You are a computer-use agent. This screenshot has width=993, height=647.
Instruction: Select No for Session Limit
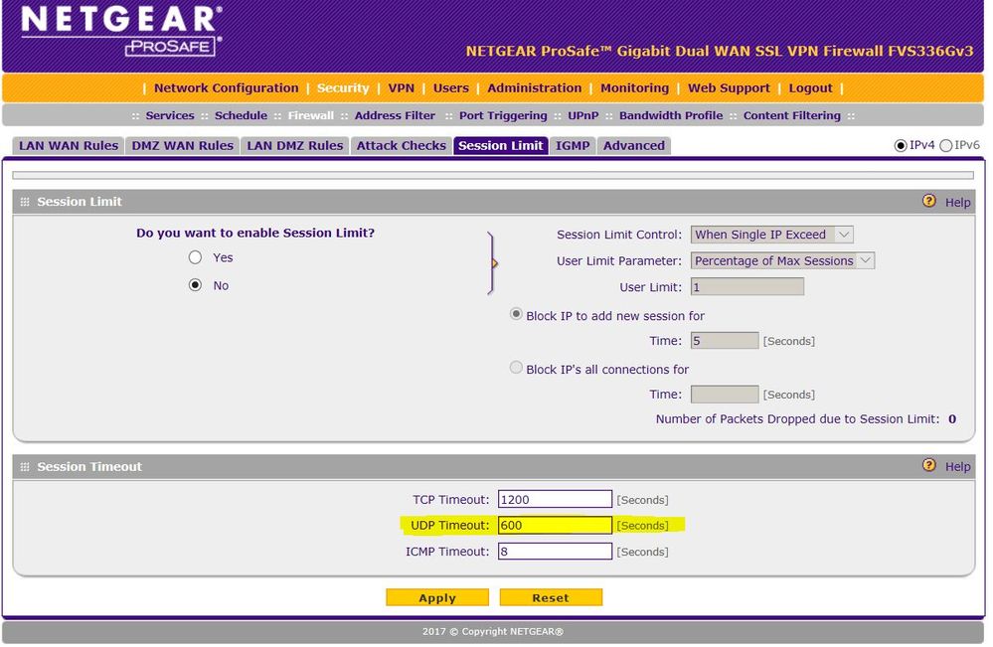coord(195,285)
